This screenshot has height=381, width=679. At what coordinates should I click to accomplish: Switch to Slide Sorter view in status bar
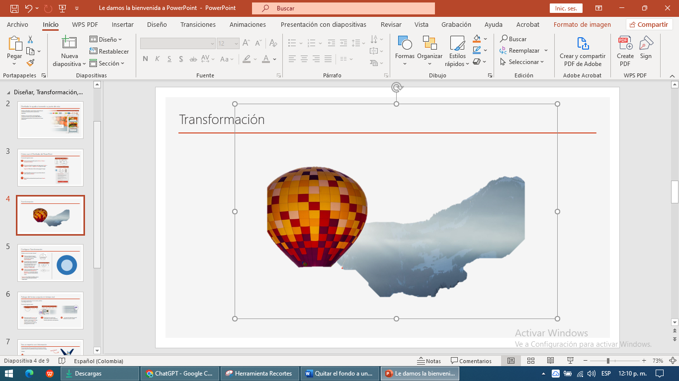point(530,361)
